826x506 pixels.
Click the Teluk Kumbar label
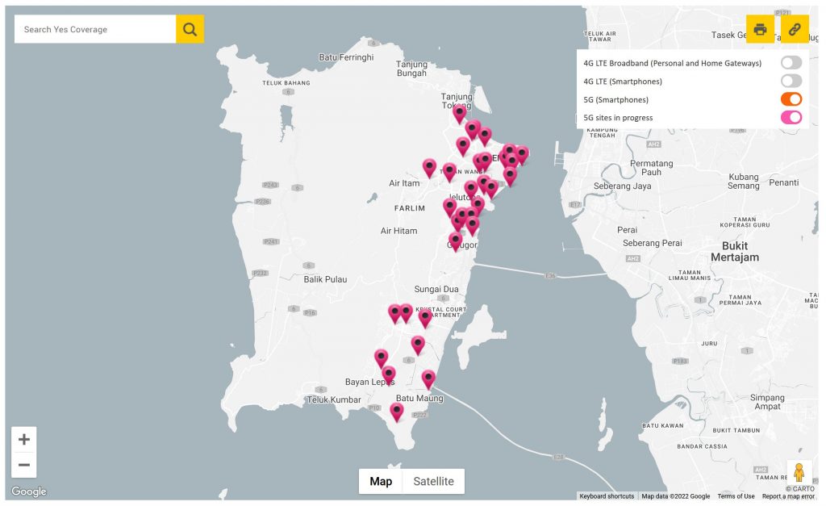click(334, 399)
